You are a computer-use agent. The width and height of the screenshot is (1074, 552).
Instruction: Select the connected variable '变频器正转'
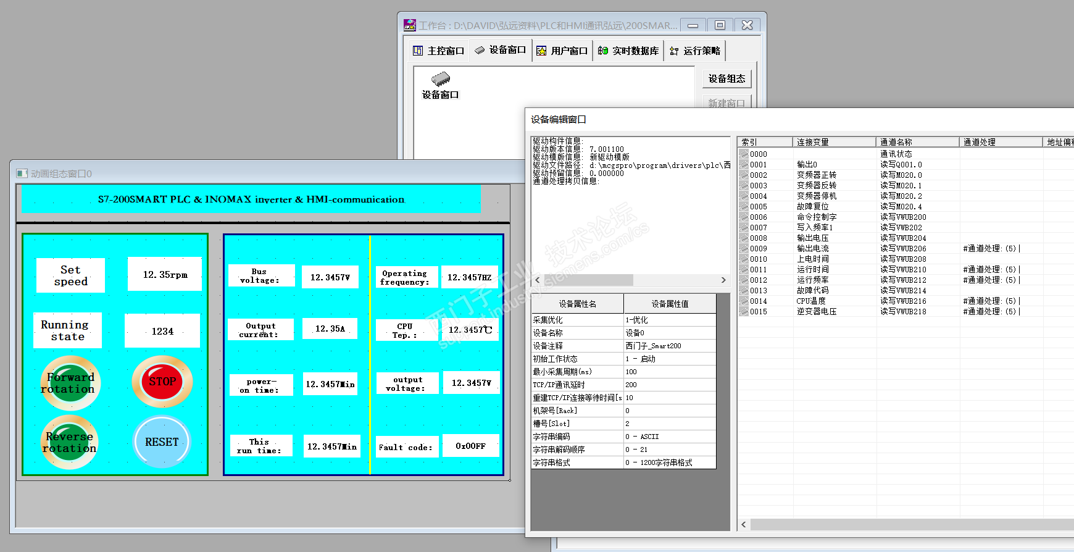(x=817, y=175)
